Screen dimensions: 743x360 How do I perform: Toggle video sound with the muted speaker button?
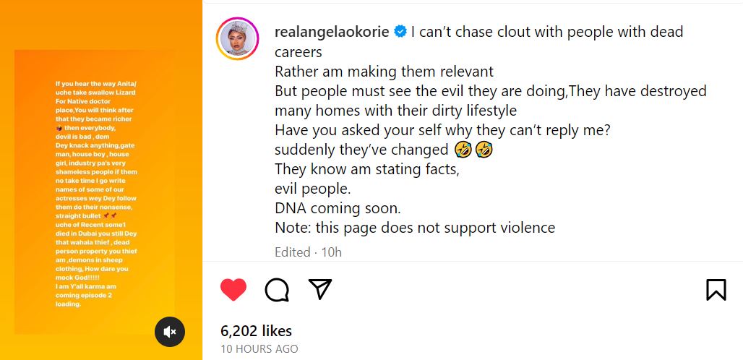(170, 332)
